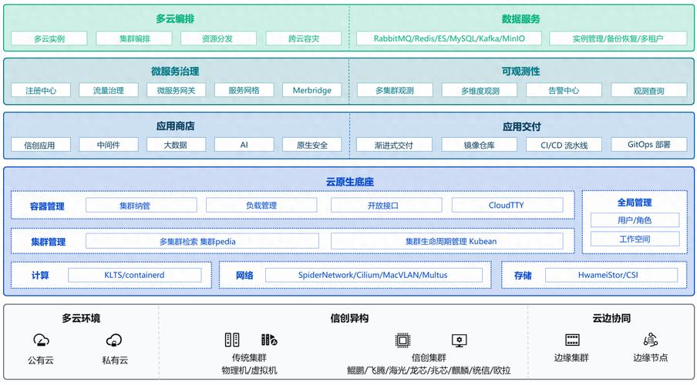Select 用户/角色 under 全局管理
This screenshot has width=697, height=385.
click(635, 220)
